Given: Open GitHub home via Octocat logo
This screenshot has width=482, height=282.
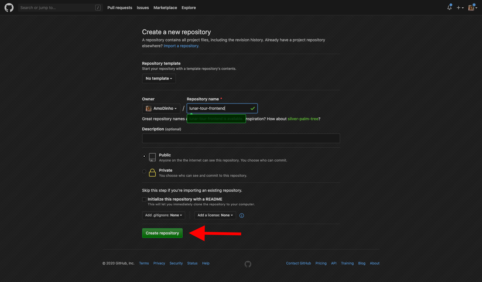Looking at the screenshot, I should pyautogui.click(x=9, y=8).
